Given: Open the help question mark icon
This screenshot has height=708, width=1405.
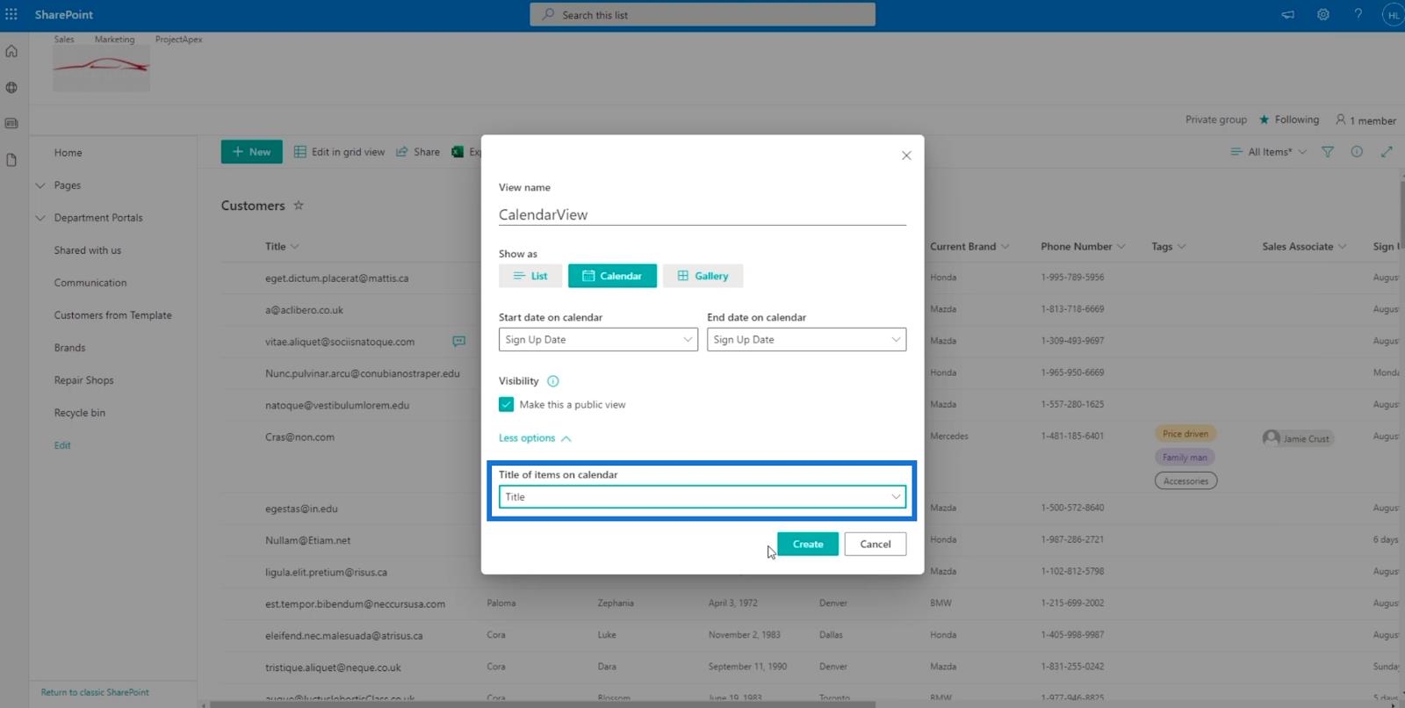Looking at the screenshot, I should coord(1358,15).
